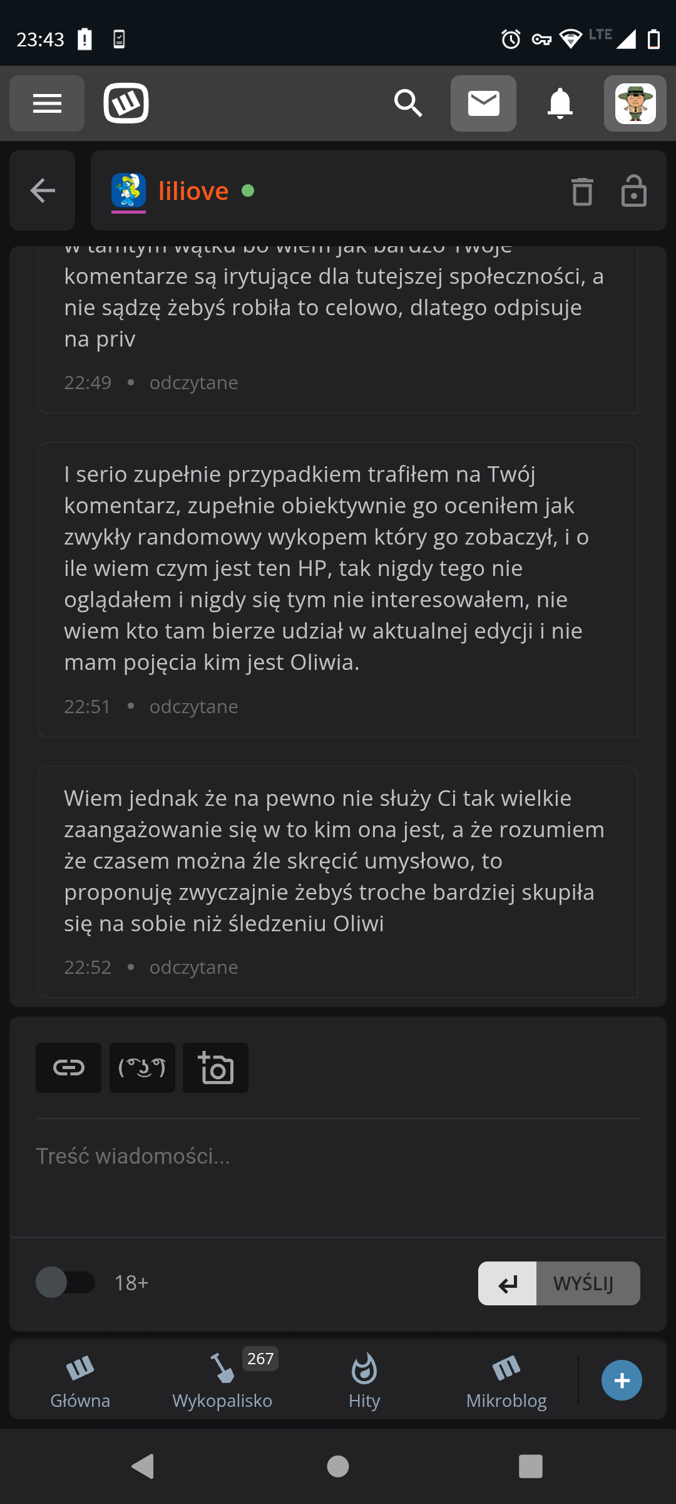Open private messages envelope

click(x=483, y=103)
